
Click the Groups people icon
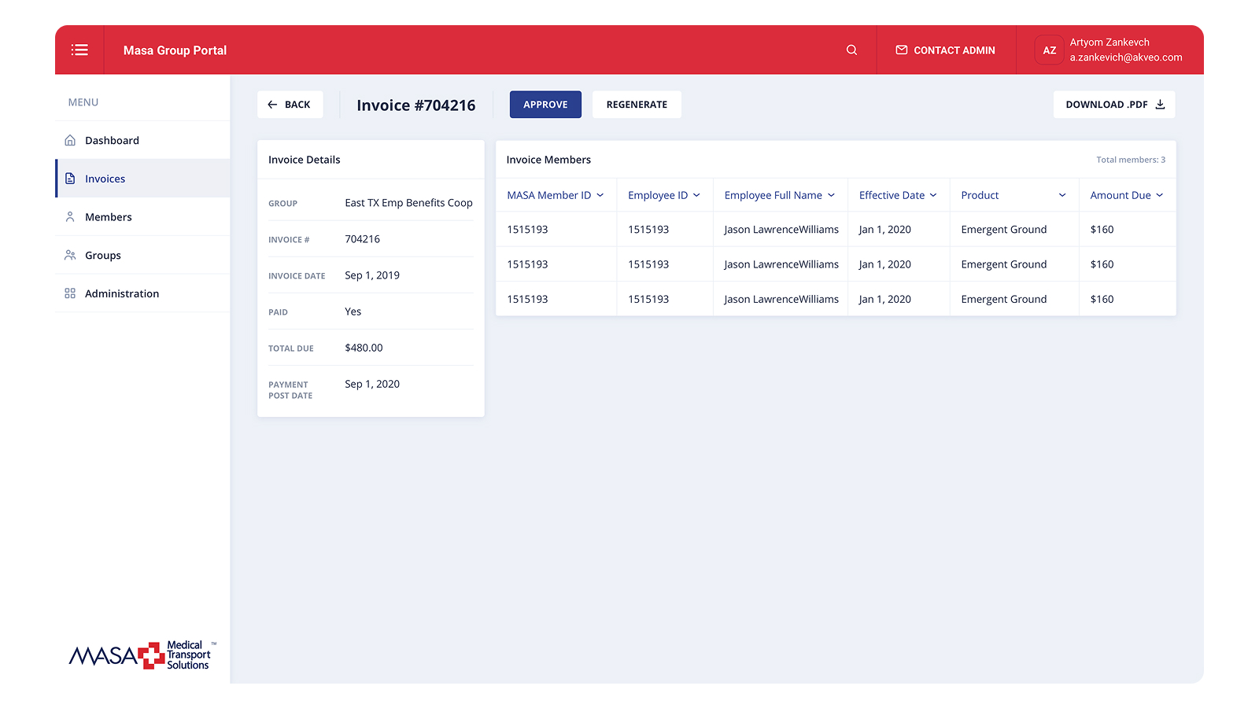tap(70, 255)
